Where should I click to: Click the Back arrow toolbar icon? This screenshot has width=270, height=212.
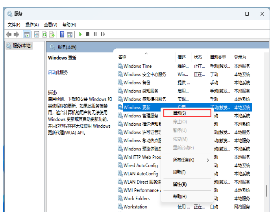point(9,34)
